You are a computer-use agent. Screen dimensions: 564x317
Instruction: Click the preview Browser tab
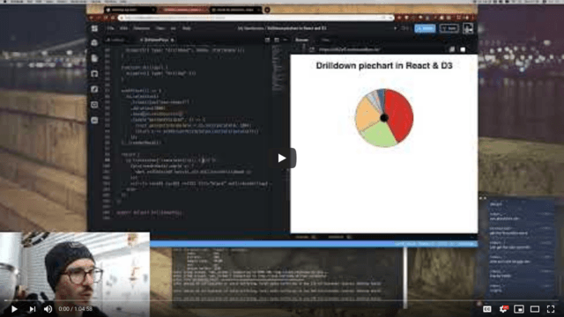pyautogui.click(x=301, y=40)
